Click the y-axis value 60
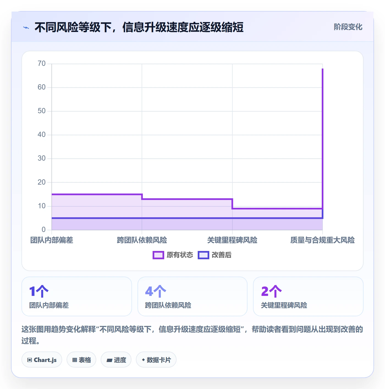This screenshot has height=389, width=385. coord(42,87)
